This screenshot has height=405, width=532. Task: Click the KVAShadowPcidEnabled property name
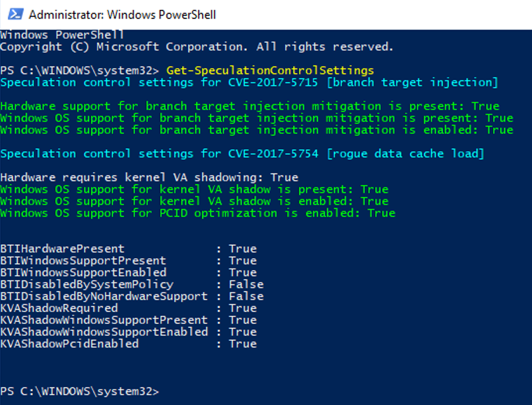tap(69, 344)
